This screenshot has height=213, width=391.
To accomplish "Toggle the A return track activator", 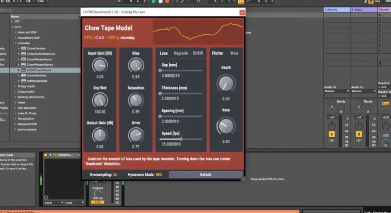I will [x=331, y=134].
